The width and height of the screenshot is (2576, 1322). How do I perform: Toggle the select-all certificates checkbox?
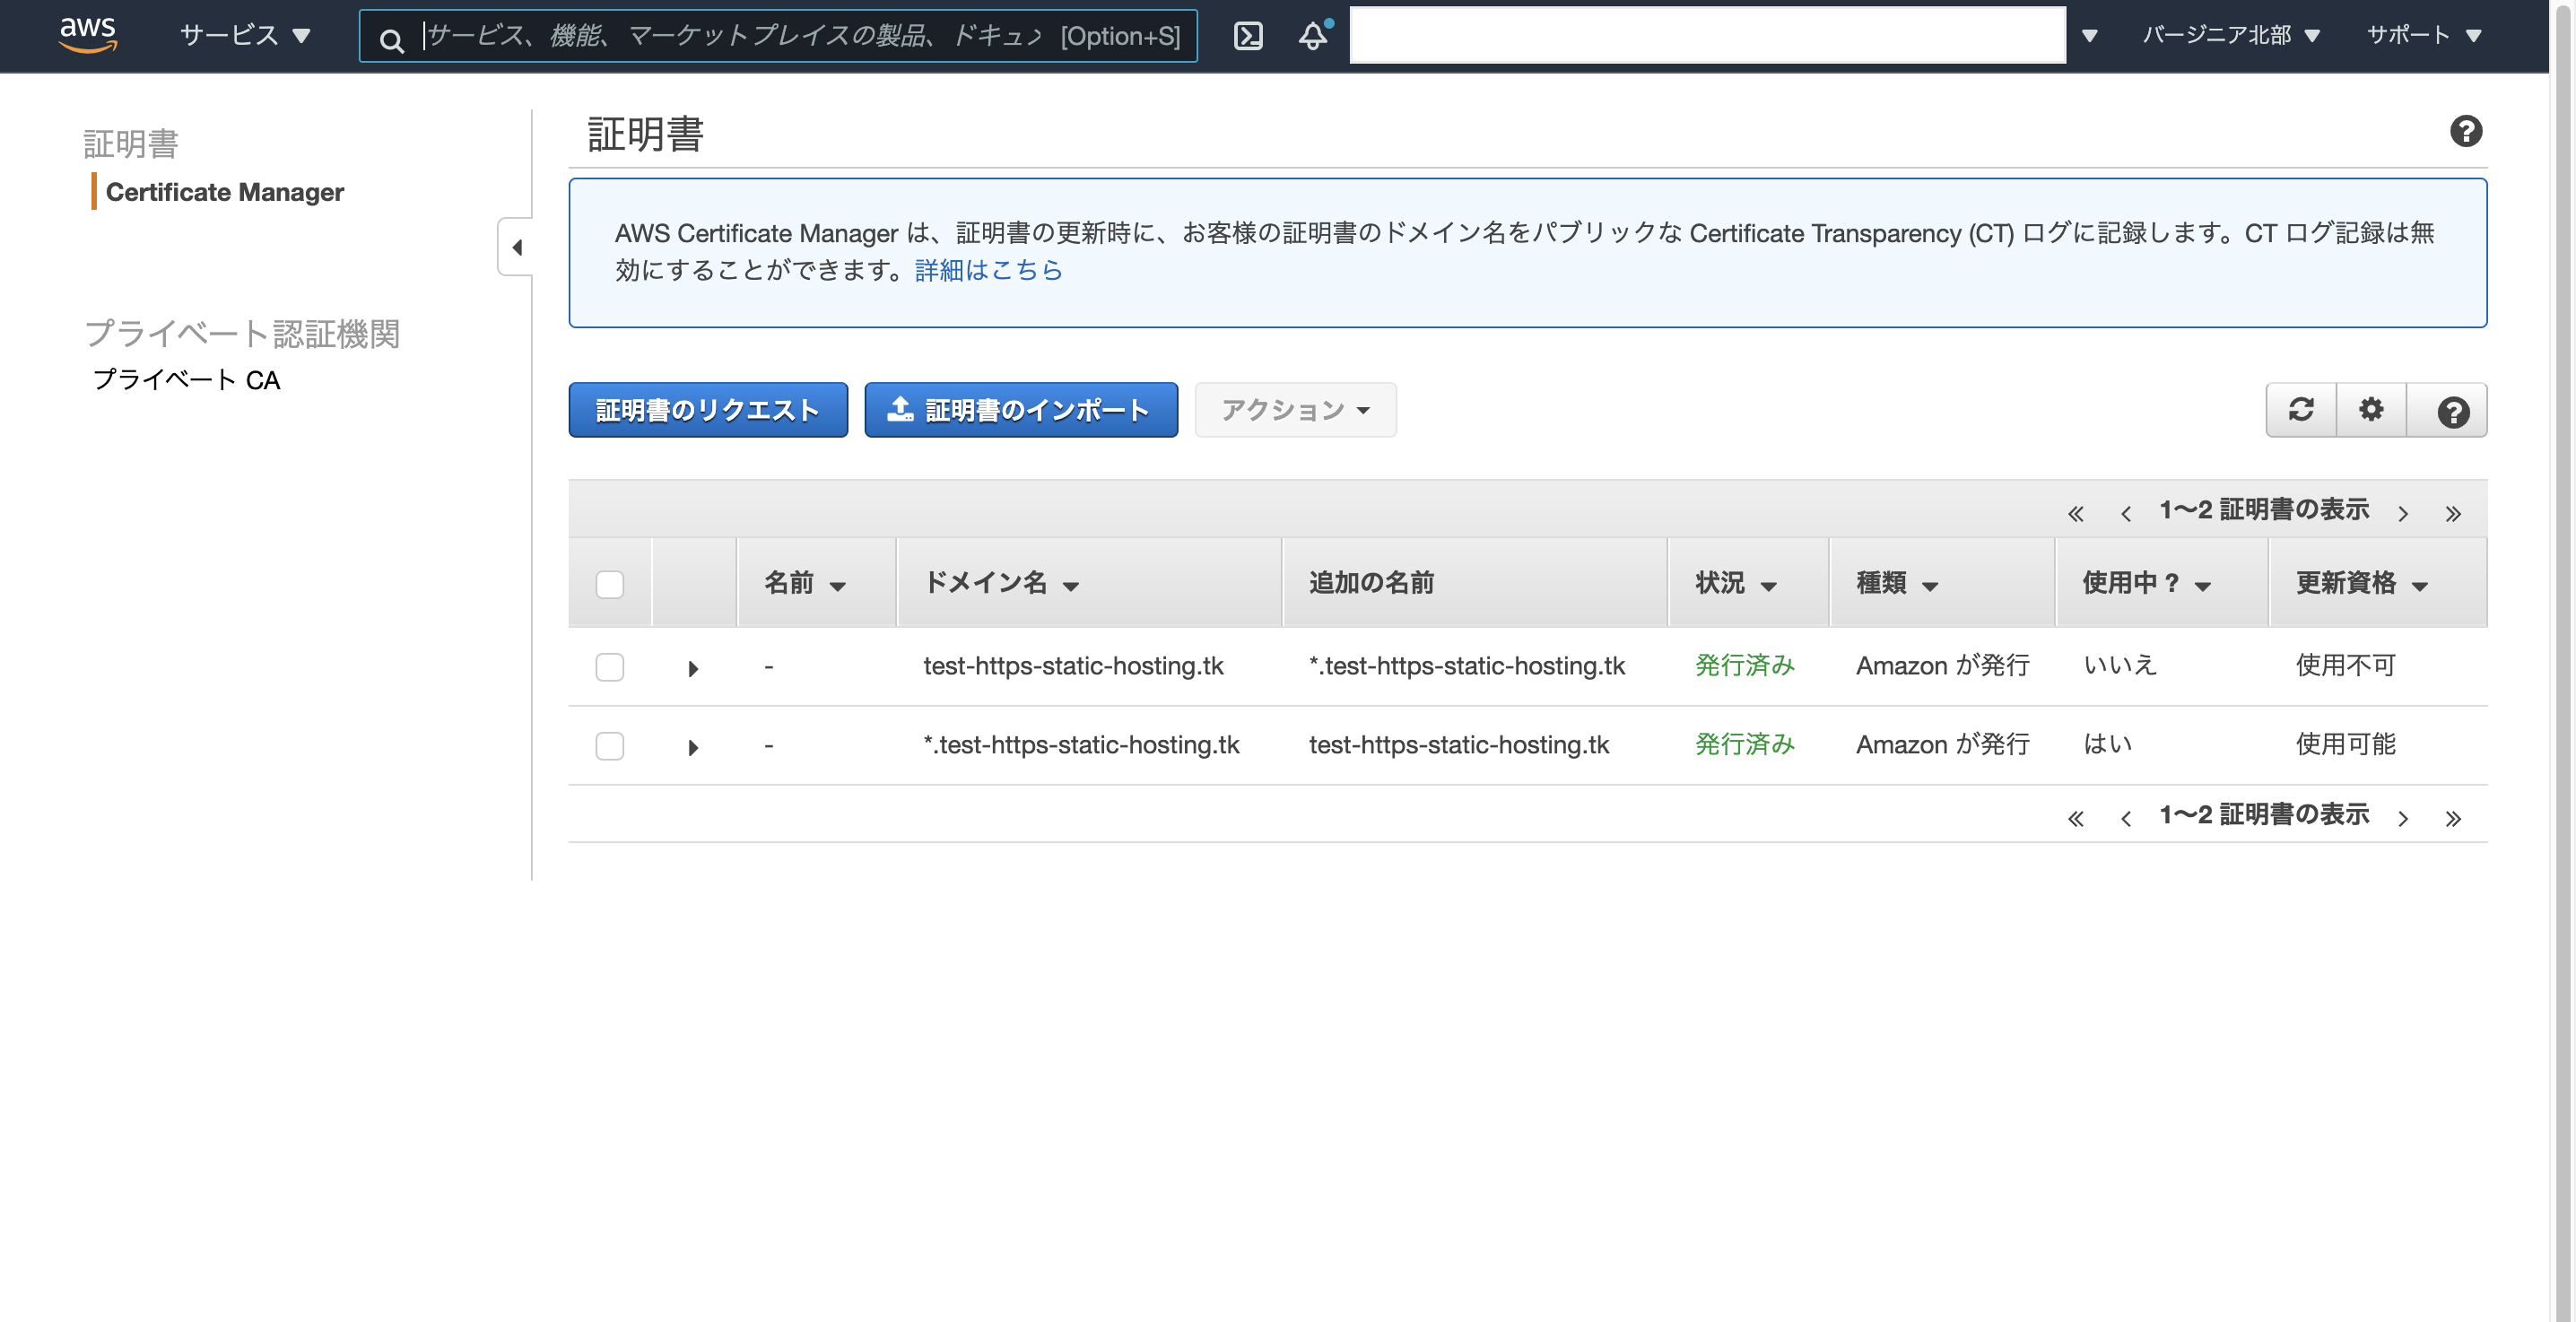point(609,584)
